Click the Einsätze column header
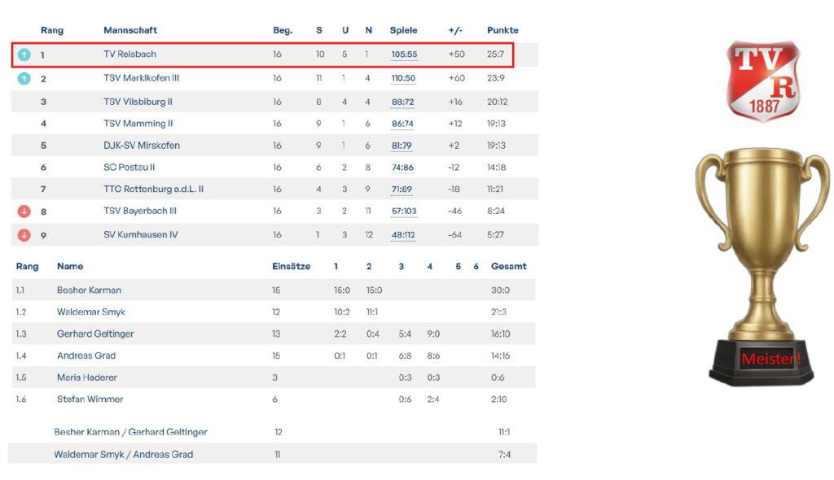The height and width of the screenshot is (480, 834). point(291,266)
